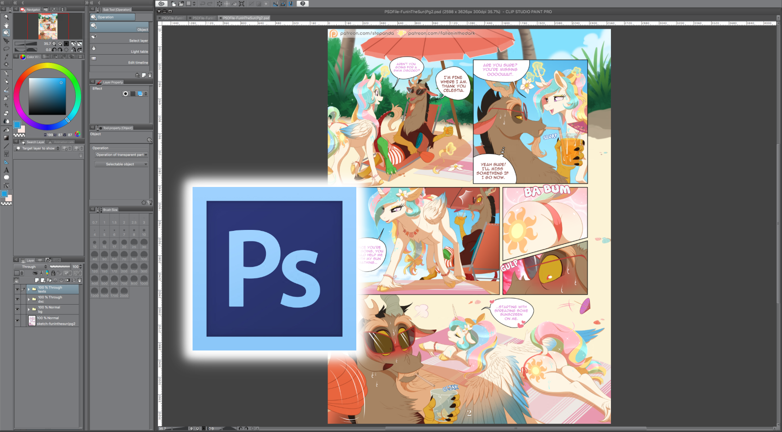The height and width of the screenshot is (432, 782).
Task: Select the Ruler tool
Action: 6,162
